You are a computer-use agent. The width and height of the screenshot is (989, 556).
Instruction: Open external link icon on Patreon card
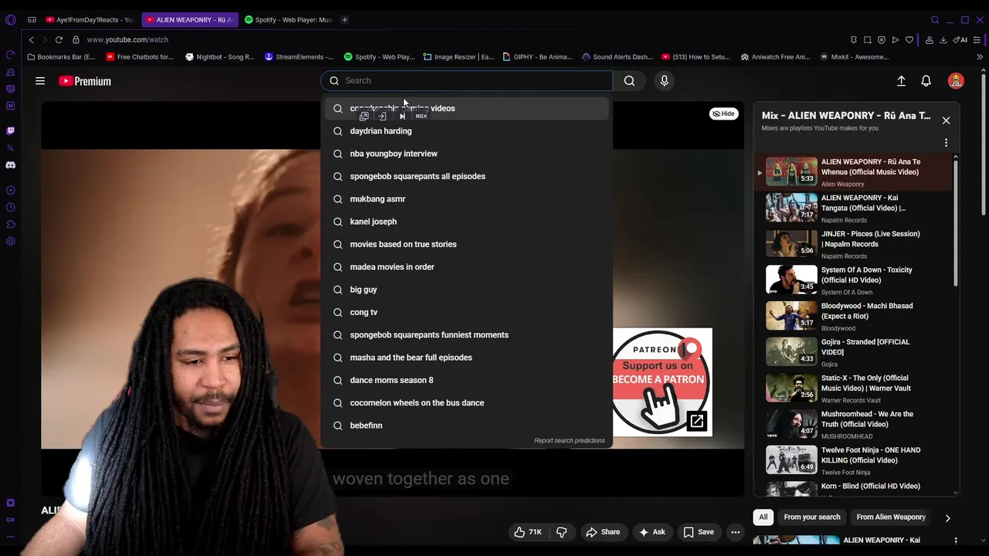pos(697,421)
